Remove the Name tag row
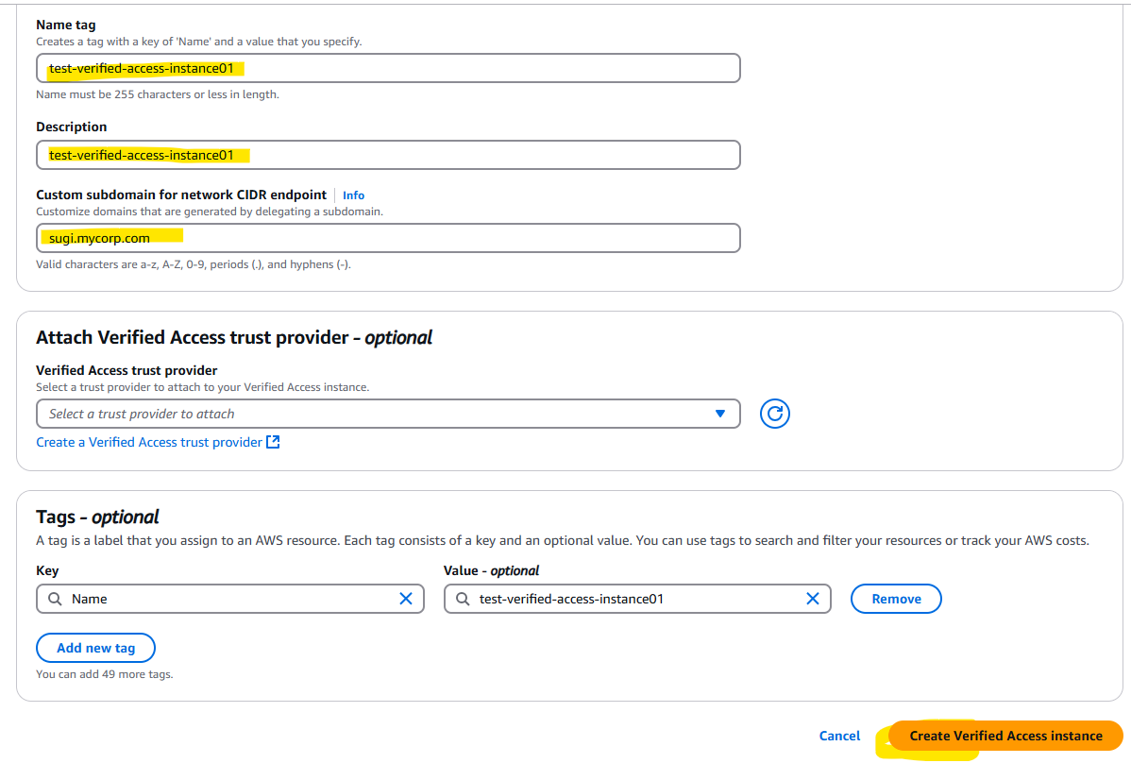 click(x=896, y=599)
